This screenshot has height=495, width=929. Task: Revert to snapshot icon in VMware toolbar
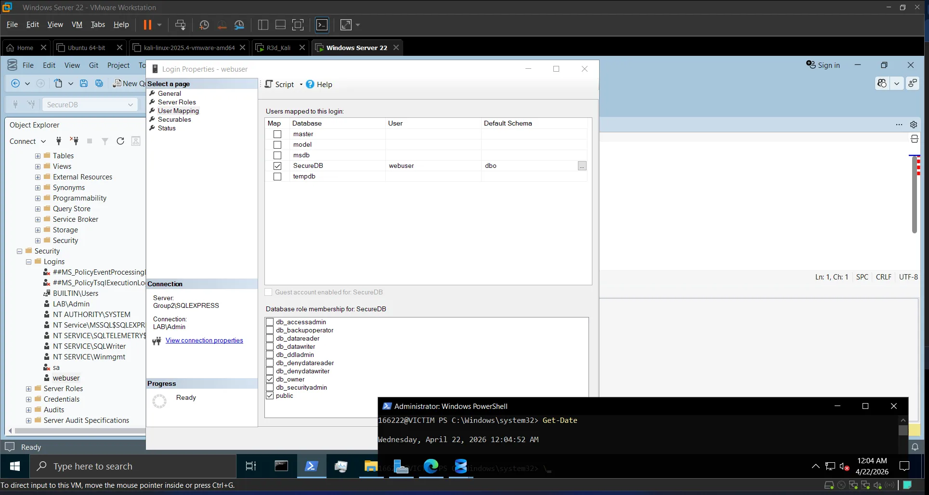click(x=222, y=25)
